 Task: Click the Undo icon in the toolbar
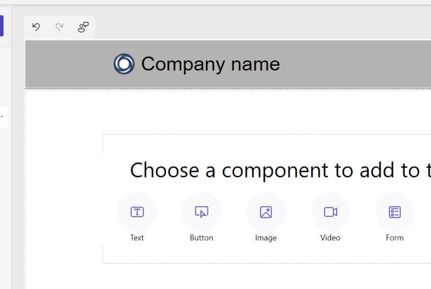click(36, 27)
